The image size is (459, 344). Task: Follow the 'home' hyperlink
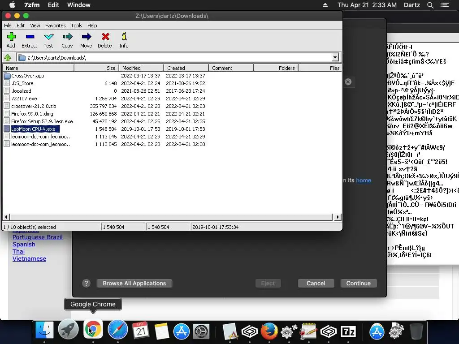364,180
